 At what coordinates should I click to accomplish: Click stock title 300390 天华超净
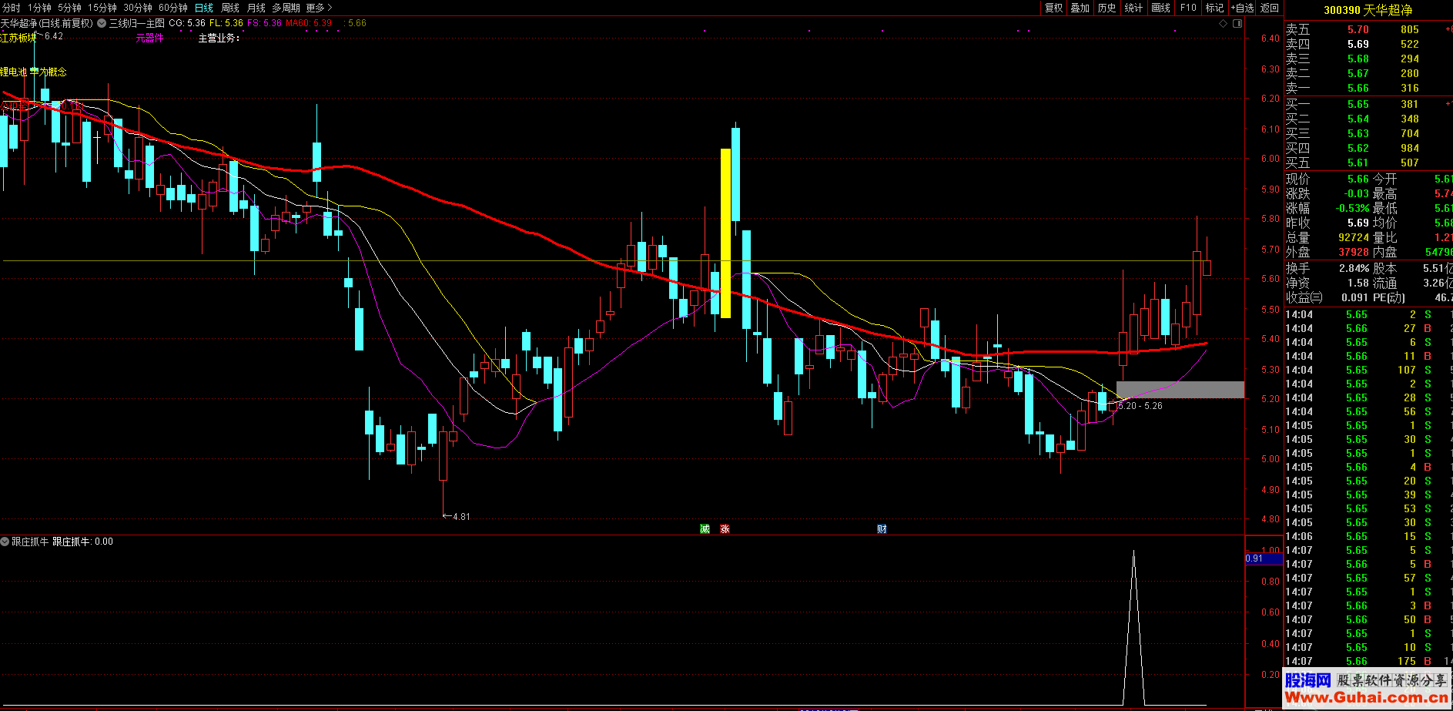1368,10
